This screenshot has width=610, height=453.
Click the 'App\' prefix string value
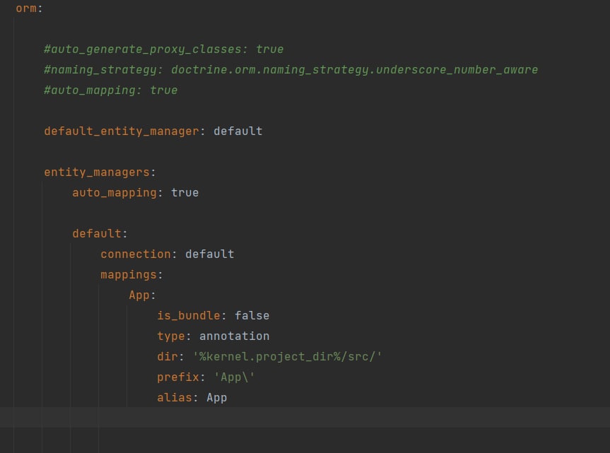click(x=235, y=377)
